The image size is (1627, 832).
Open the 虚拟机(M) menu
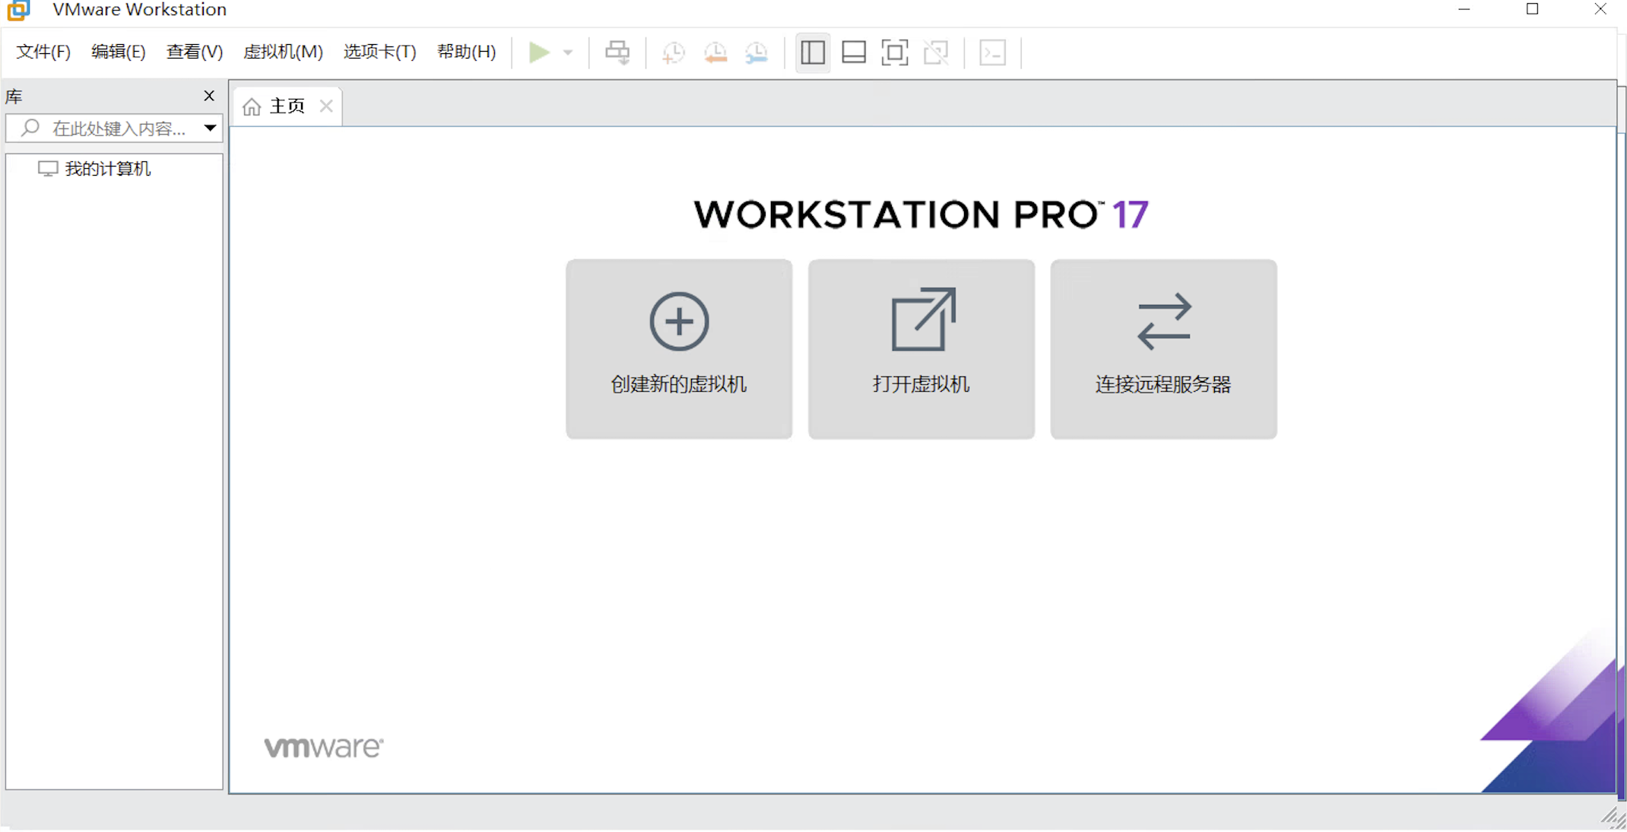282,52
